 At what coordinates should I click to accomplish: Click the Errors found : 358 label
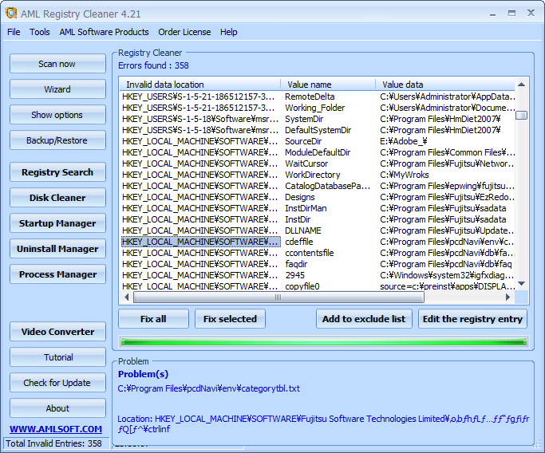pos(153,65)
